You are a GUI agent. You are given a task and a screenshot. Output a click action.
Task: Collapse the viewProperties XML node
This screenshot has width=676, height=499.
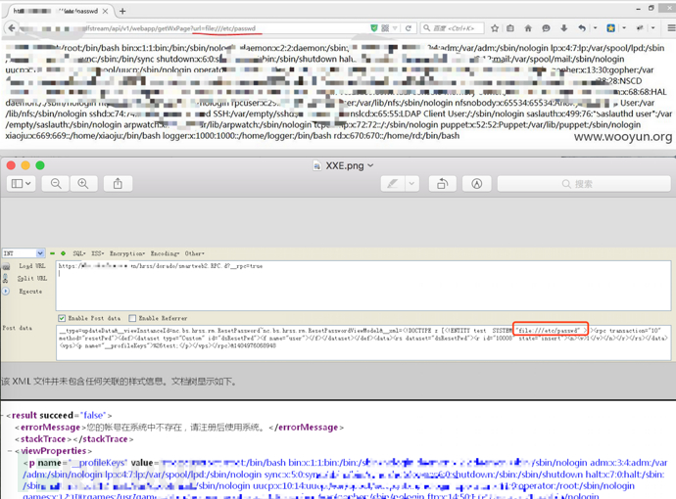pyautogui.click(x=10, y=451)
